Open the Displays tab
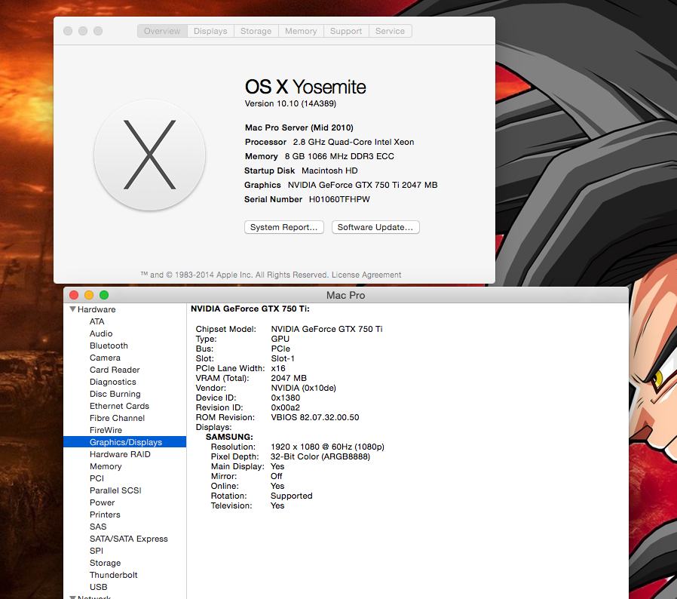Image resolution: width=677 pixels, height=599 pixels. 210,31
